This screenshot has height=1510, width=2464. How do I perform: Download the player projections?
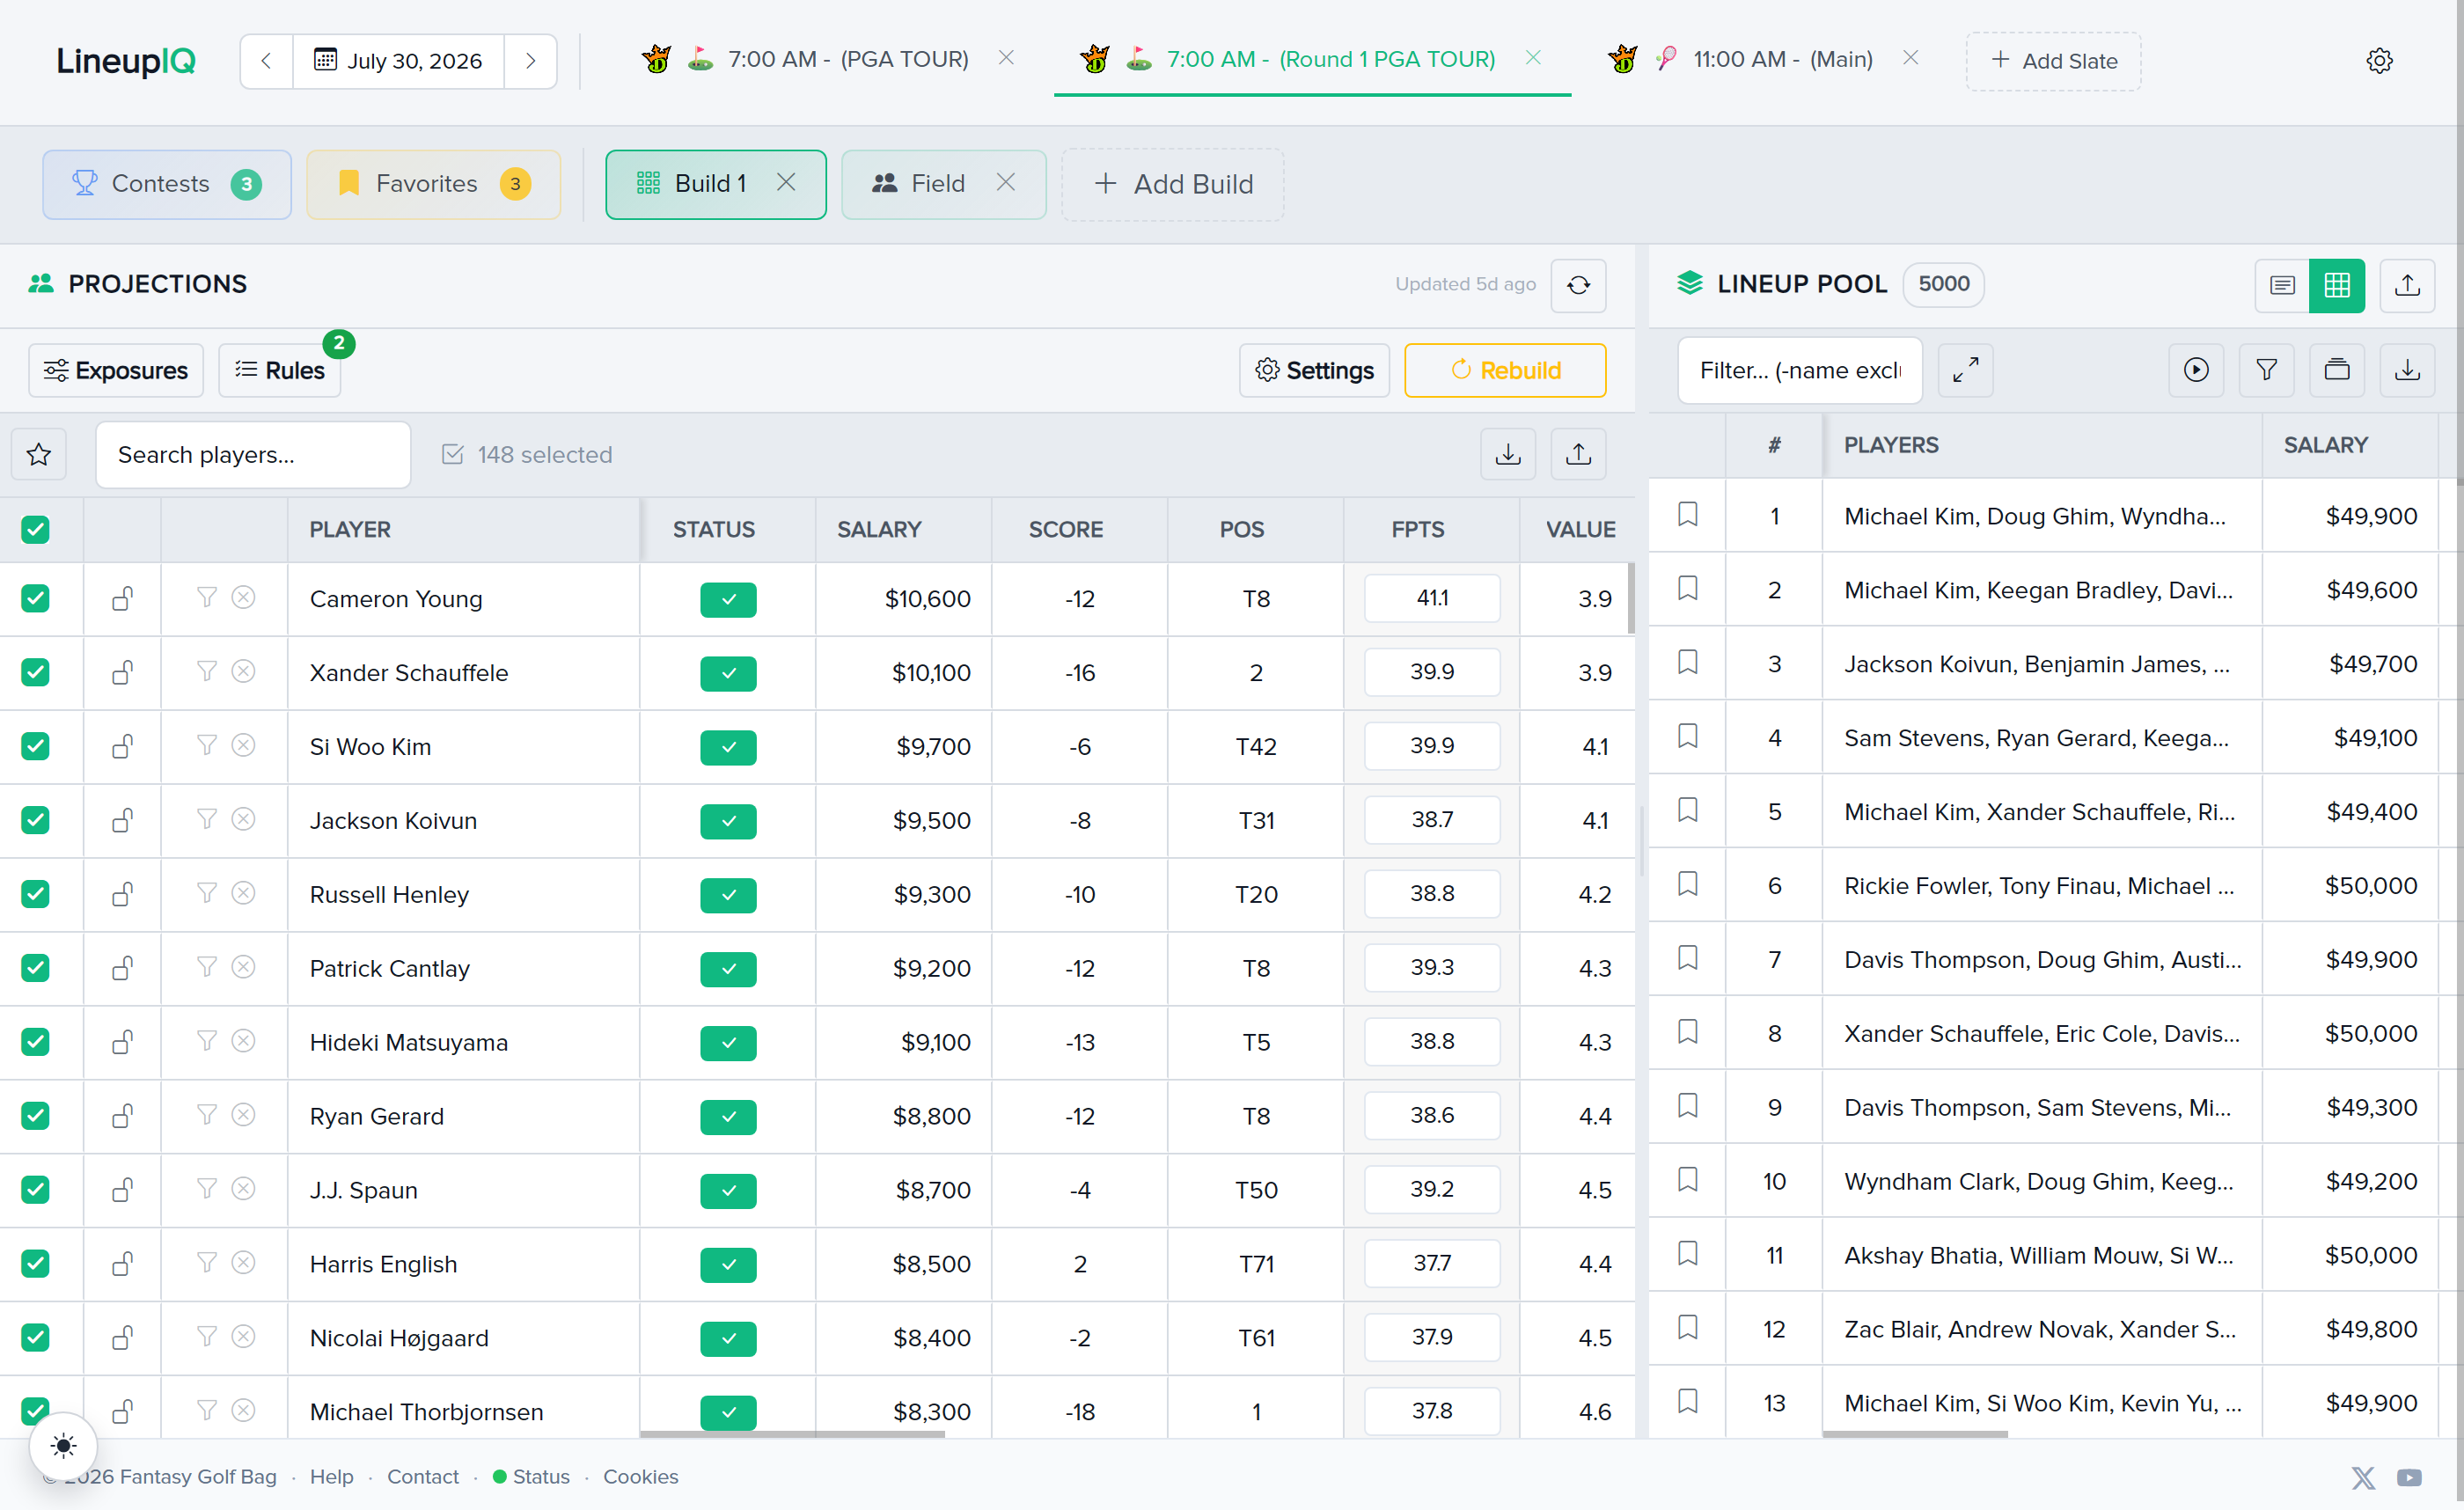coord(1508,455)
